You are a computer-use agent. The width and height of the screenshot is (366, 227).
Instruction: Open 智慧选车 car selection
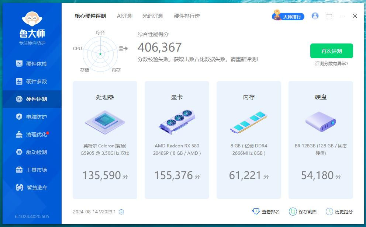tap(32, 188)
